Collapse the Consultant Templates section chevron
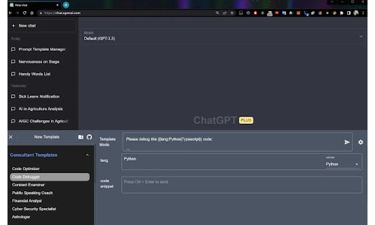Image resolution: width=375 pixels, height=225 pixels. [87, 155]
